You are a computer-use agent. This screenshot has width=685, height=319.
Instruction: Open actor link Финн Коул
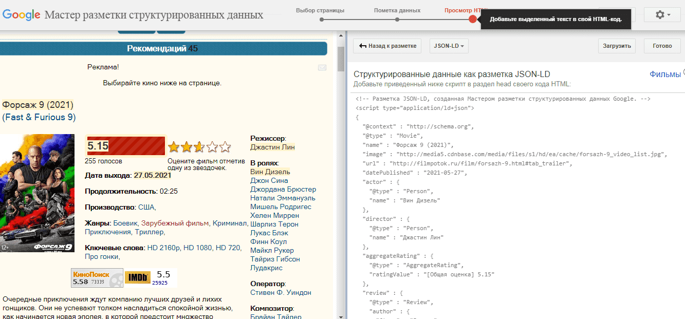tap(269, 241)
